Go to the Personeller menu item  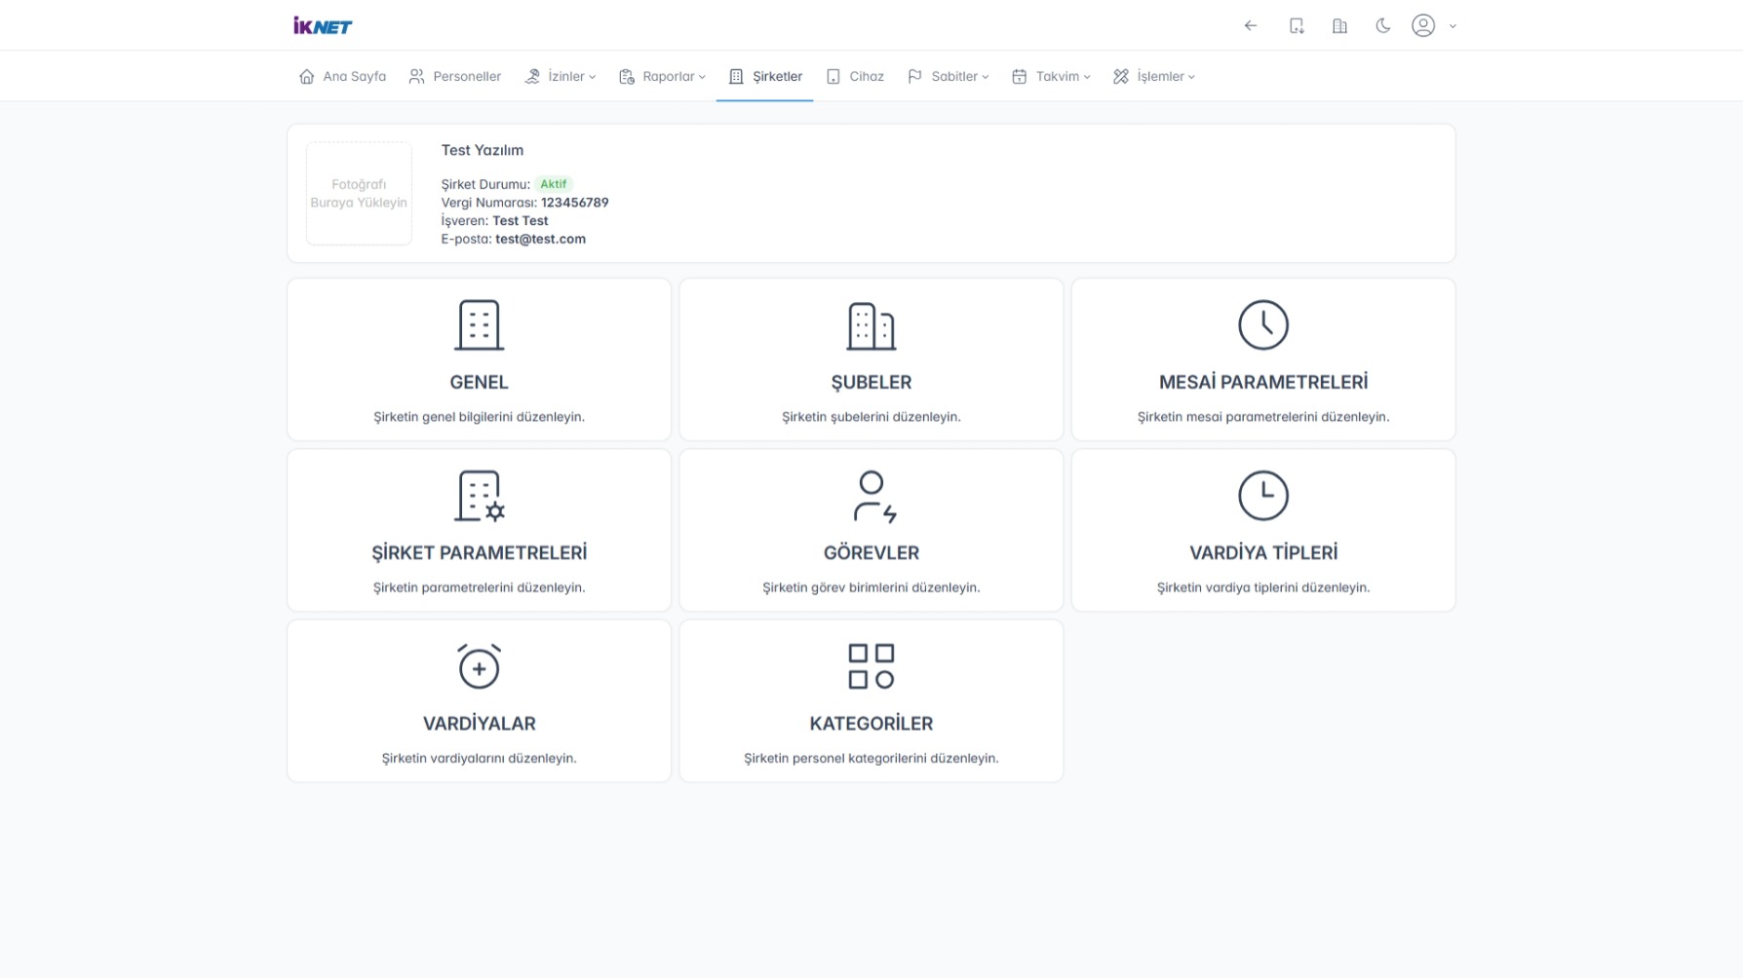[x=455, y=76]
